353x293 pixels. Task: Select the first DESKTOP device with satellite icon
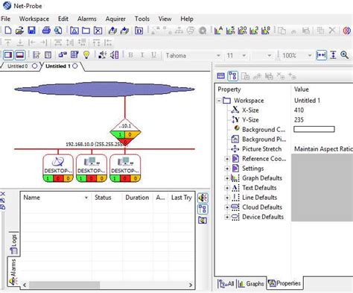[58, 168]
